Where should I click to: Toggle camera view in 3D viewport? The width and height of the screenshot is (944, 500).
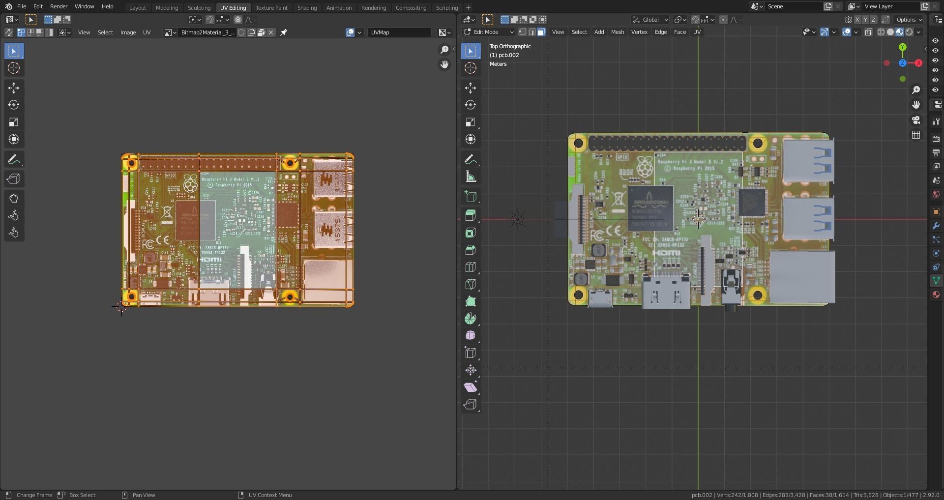click(x=916, y=120)
